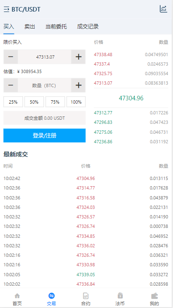173x308 pixels.
Task: Switch to the 卖出 tab
Action: pyautogui.click(x=30, y=26)
